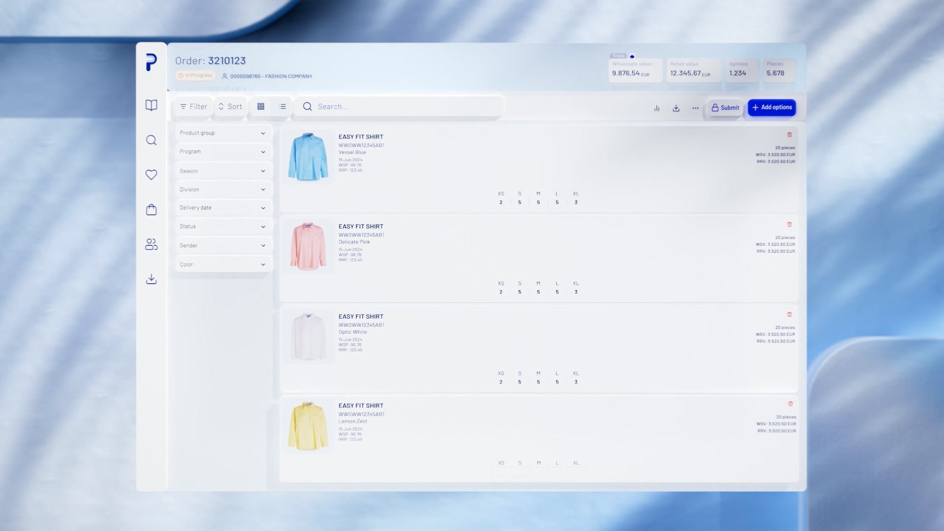Open the sidebar search magnifier icon

tap(151, 140)
